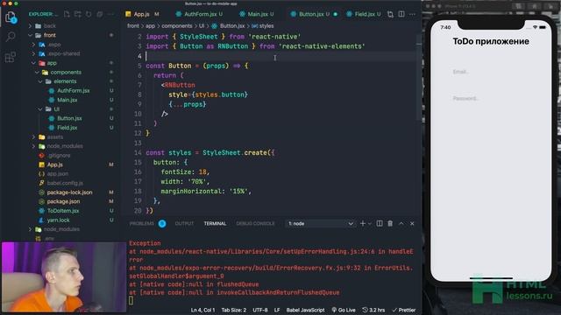The image size is (561, 315).
Task: Open ToDoItem.jsx in the file tree
Action: 63,211
